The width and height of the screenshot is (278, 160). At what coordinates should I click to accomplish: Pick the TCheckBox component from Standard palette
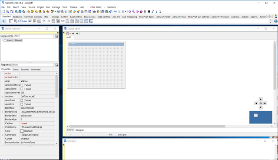(44, 21)
